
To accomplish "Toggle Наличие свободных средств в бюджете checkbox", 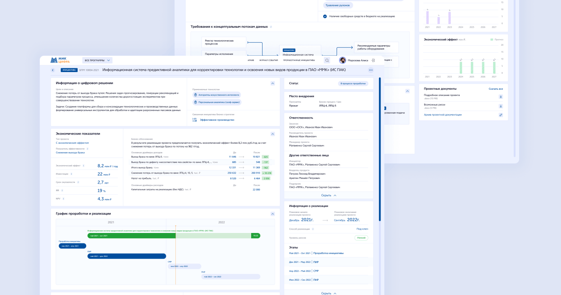I will (325, 16).
